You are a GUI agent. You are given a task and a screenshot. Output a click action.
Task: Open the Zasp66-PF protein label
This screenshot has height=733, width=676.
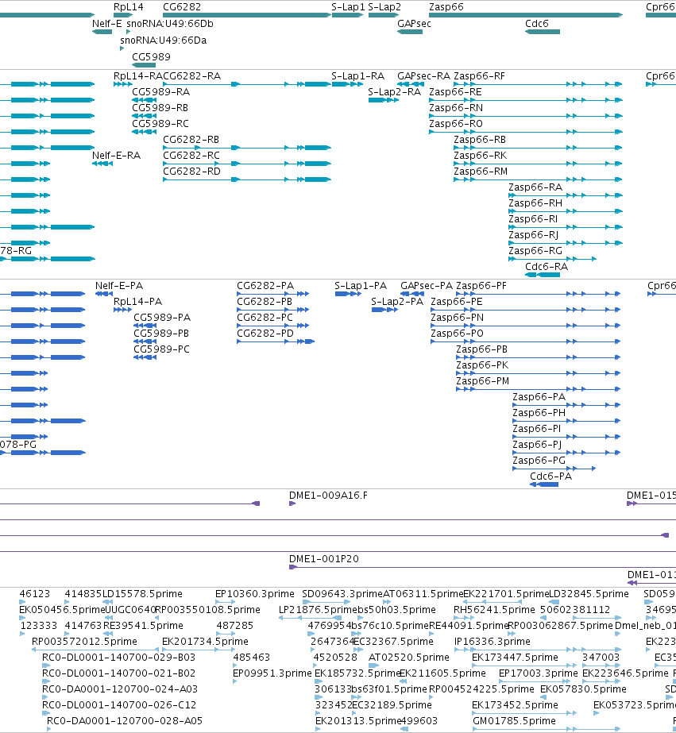tap(481, 286)
